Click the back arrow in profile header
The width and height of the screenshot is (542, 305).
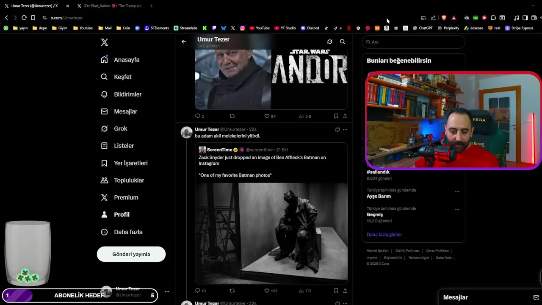[184, 42]
